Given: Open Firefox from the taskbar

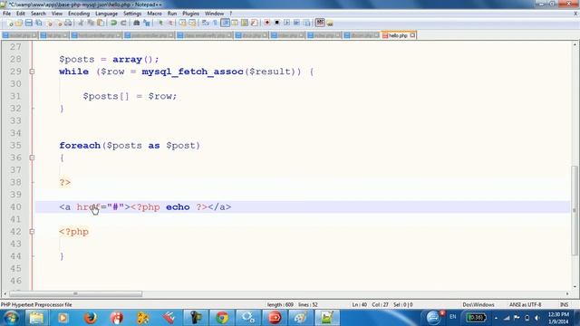Looking at the screenshot, I should (91, 318).
